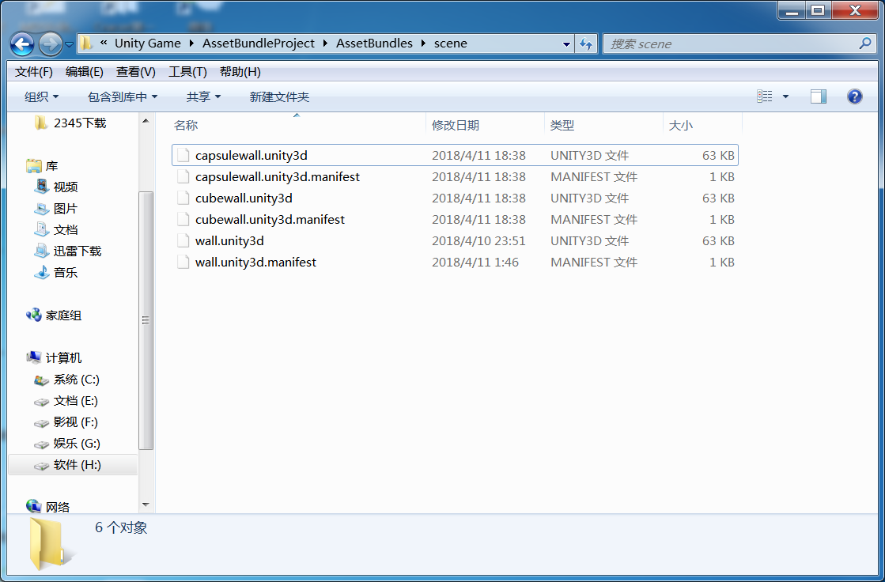Select the wall.unity3d file icon
885x582 pixels.
pyautogui.click(x=183, y=241)
